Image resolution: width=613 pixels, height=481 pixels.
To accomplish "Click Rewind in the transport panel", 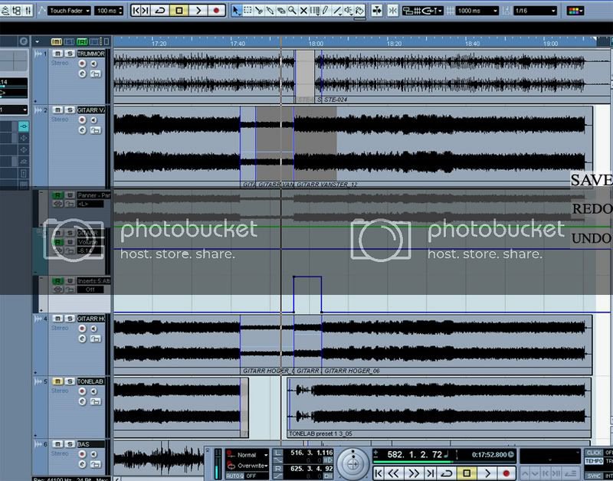I will pos(393,473).
